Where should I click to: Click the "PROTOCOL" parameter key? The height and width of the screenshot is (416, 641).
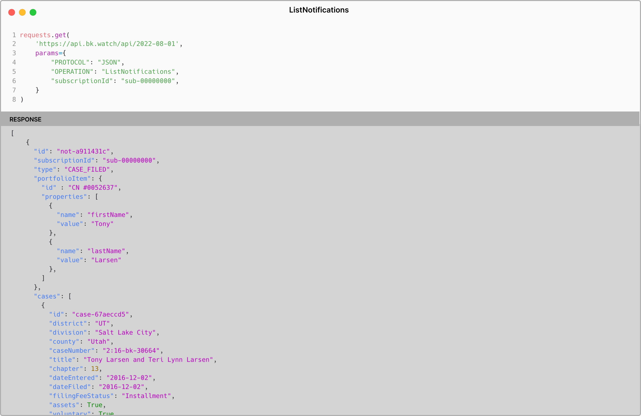tap(70, 62)
